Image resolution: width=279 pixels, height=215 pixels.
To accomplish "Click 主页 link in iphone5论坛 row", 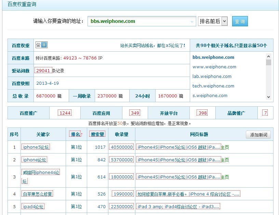I will 225,147.
